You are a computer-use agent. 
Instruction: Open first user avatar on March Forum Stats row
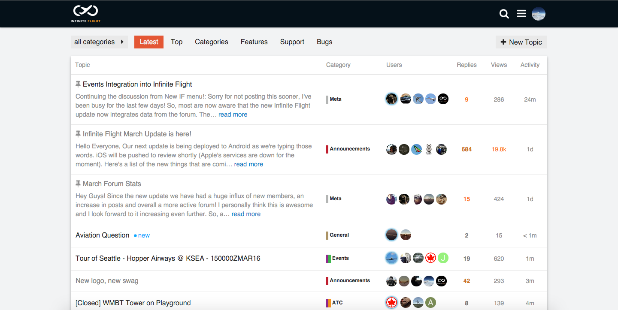coord(391,199)
